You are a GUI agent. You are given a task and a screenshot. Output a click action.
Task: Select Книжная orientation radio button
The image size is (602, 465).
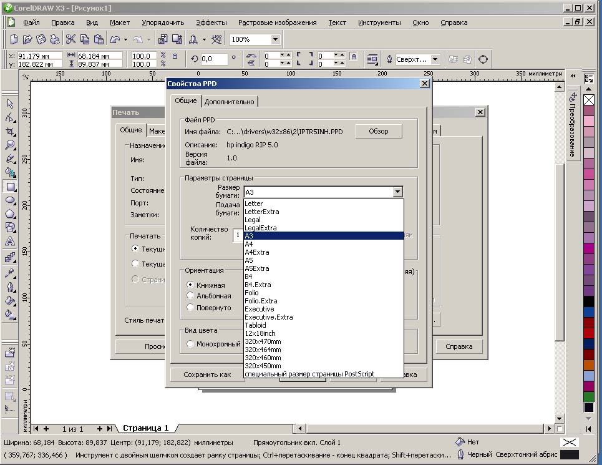tap(190, 285)
